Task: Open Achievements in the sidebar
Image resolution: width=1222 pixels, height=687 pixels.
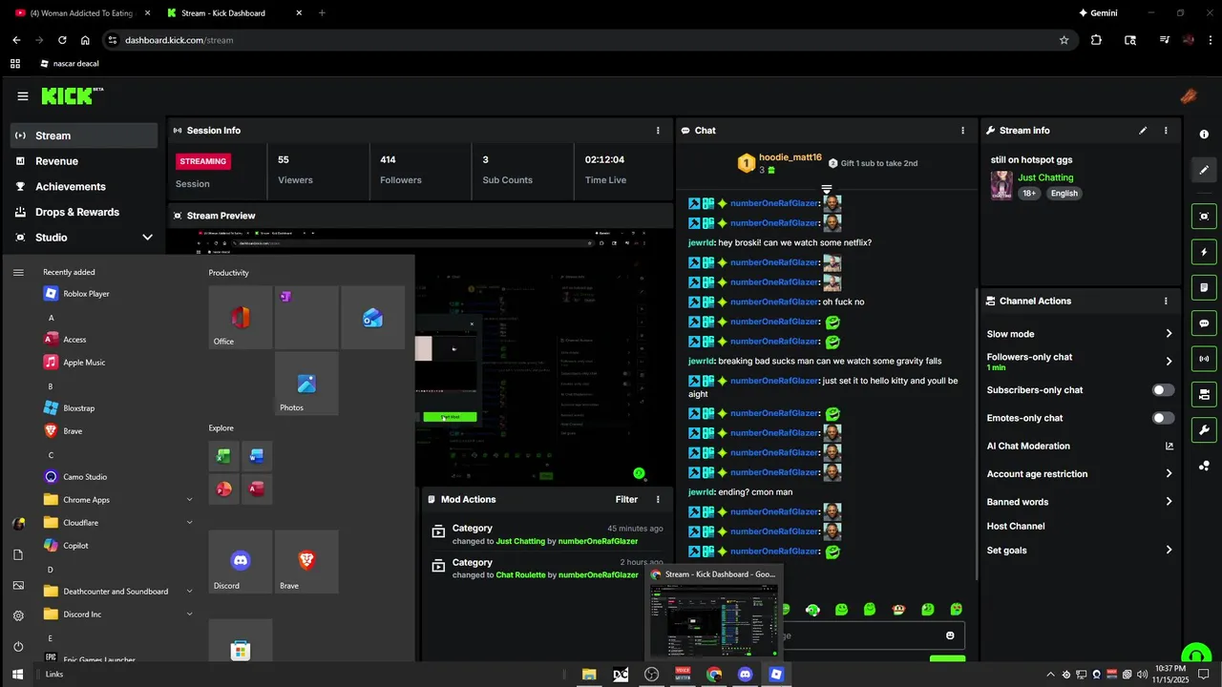Action: pyautogui.click(x=84, y=187)
